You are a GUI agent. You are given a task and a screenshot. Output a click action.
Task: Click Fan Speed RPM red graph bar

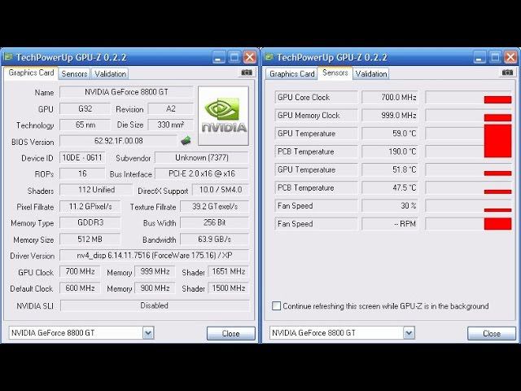pos(497,224)
